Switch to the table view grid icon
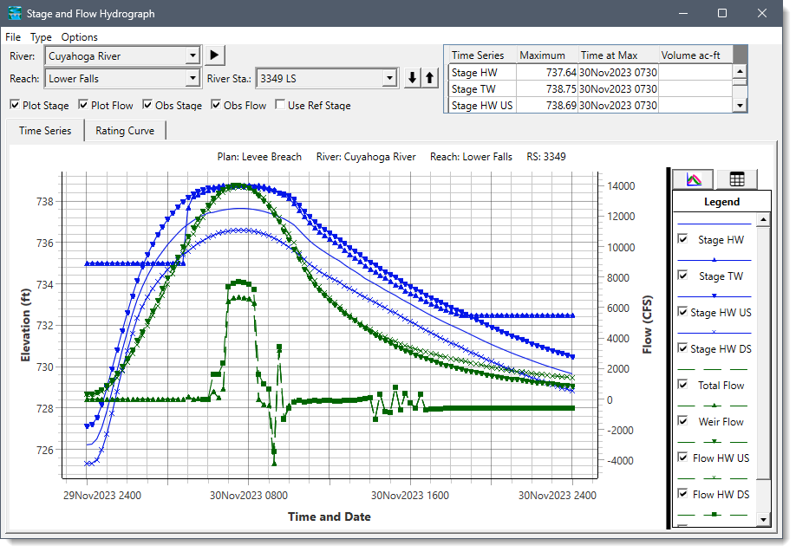The image size is (796, 552). 737,179
